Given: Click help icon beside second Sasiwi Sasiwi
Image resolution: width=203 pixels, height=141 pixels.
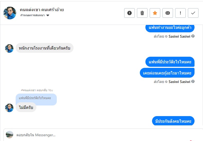Looking at the screenshot, I should tap(193, 81).
